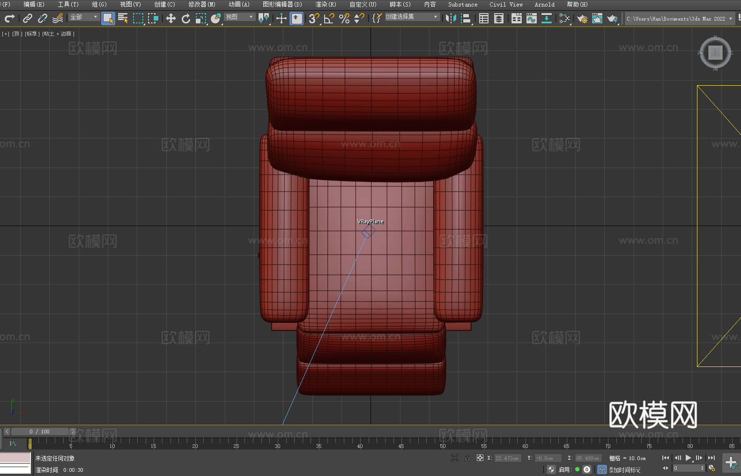Viewport: 741px width, 476px height.
Task: Select the Scale tool
Action: pyautogui.click(x=201, y=18)
